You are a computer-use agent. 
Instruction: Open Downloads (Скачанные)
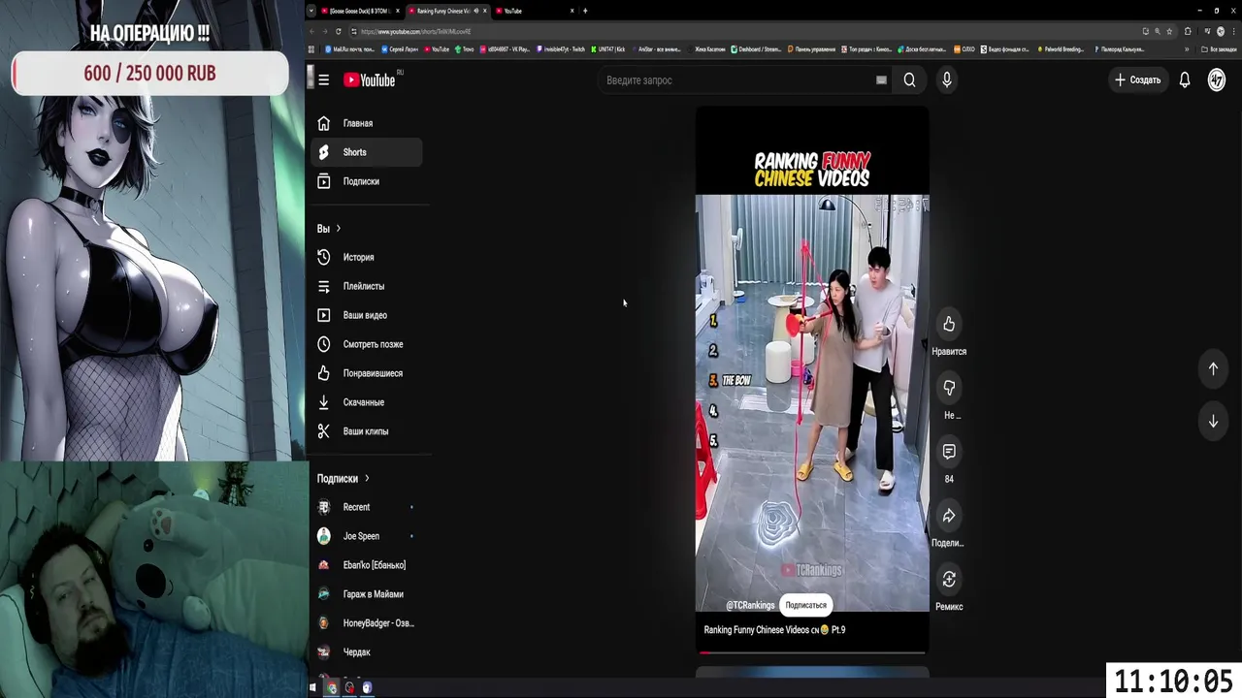click(x=367, y=402)
